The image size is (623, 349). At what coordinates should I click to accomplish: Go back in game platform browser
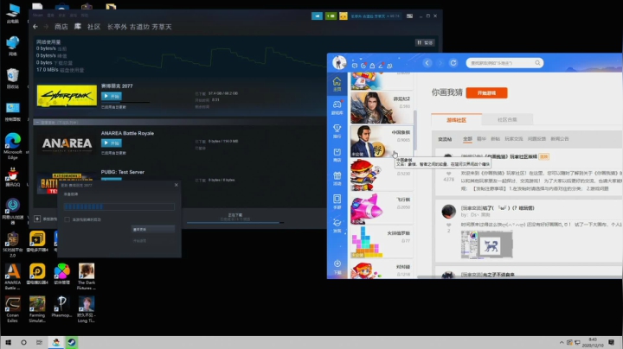point(427,63)
